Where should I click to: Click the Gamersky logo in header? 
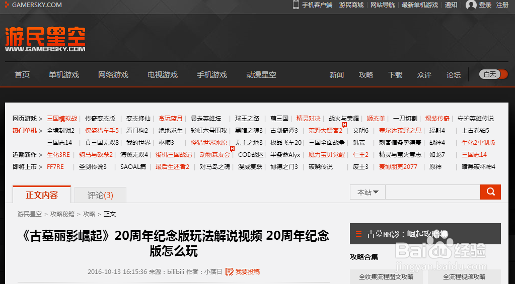[x=45, y=39]
